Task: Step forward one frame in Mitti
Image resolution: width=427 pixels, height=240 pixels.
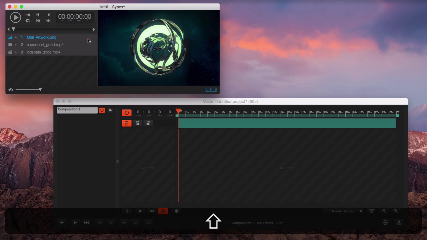Action: point(49,15)
